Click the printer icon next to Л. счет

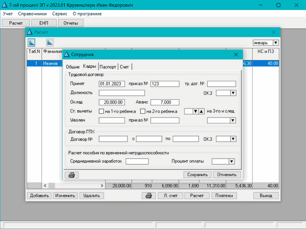pyautogui.click(x=149, y=195)
